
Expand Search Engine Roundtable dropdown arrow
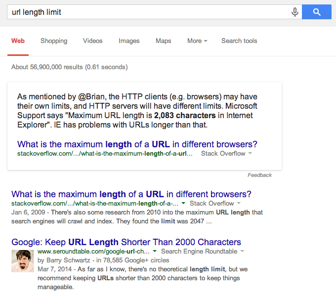[x=242, y=251]
